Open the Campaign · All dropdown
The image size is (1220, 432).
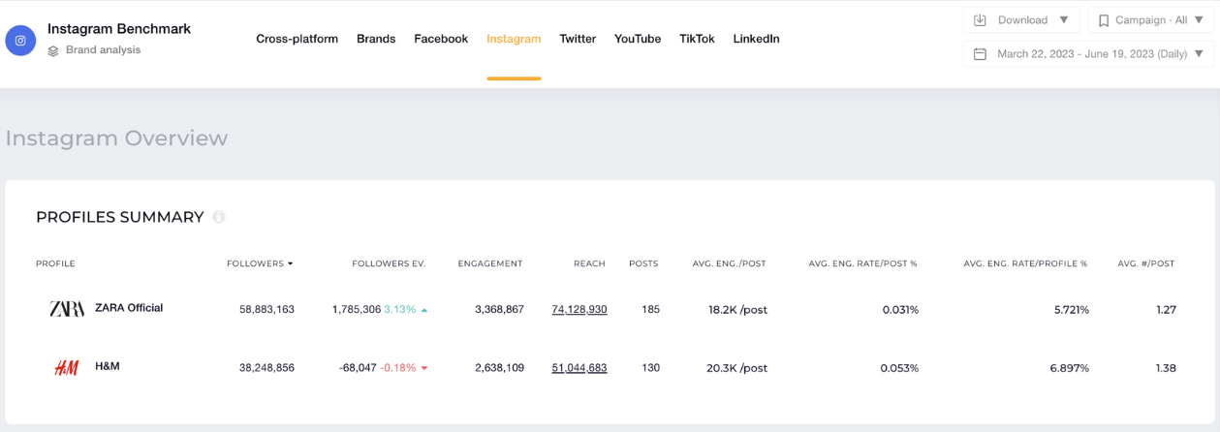(1151, 20)
